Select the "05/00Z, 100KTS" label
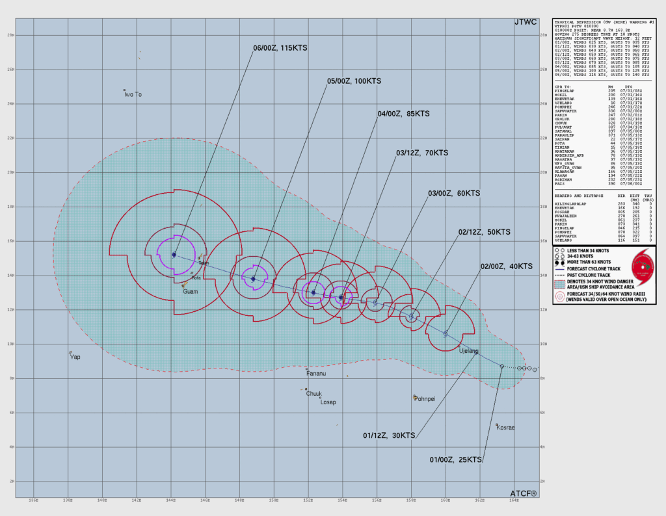666x516 pixels. [354, 81]
